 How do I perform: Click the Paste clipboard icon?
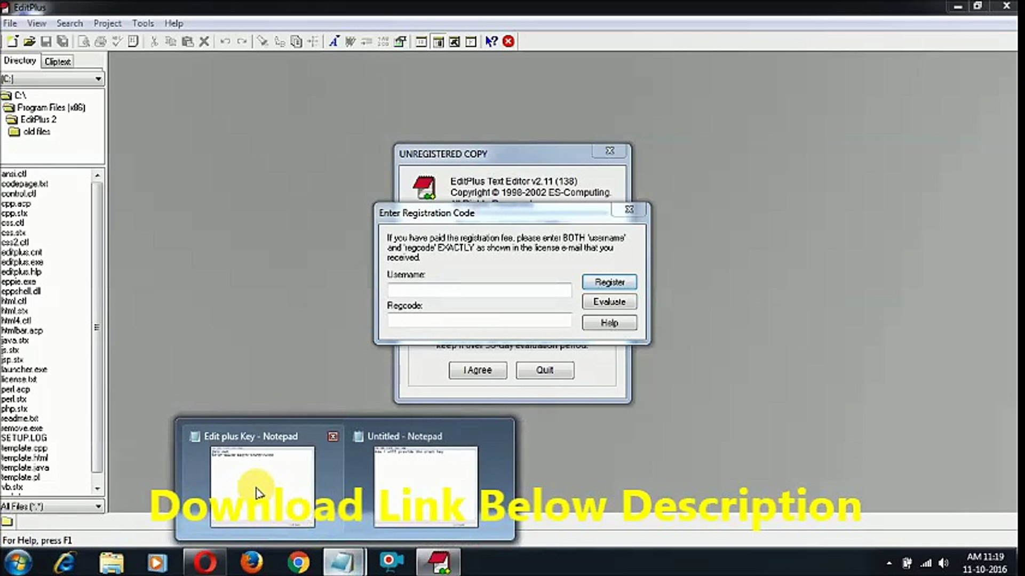[187, 42]
